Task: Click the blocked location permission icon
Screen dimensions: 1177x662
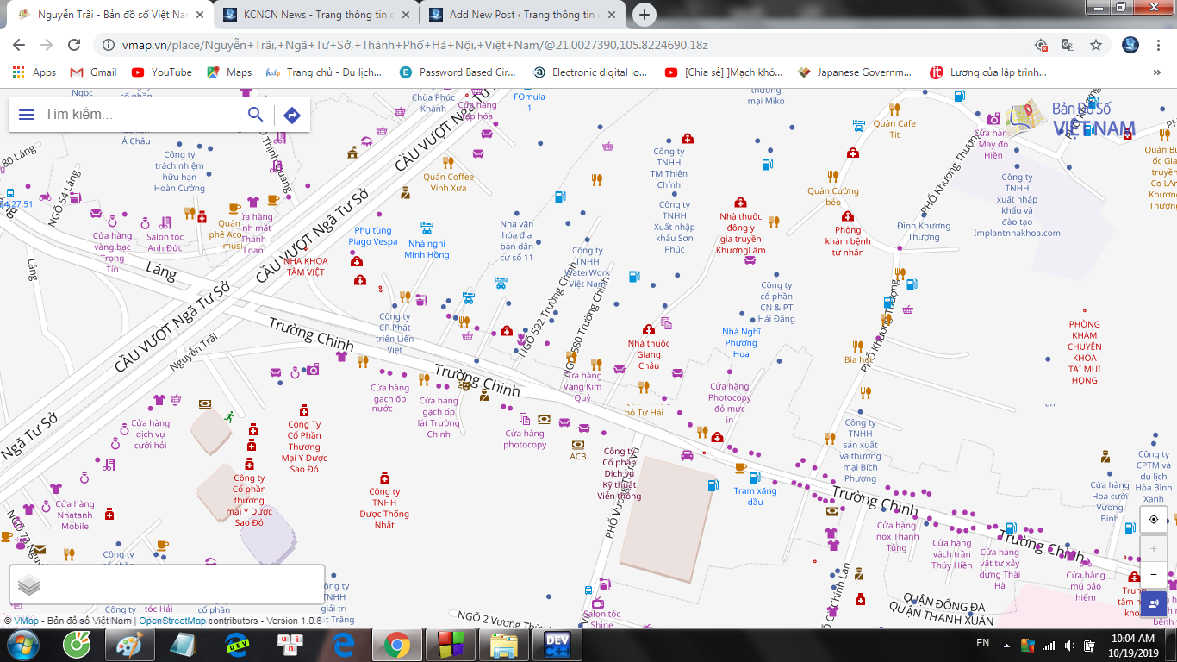Action: 1041,45
